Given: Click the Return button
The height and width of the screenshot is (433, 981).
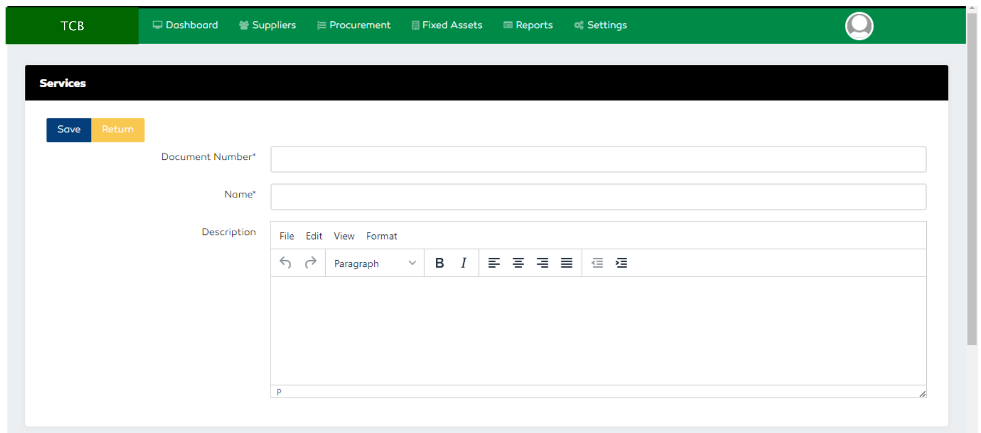Looking at the screenshot, I should (118, 130).
